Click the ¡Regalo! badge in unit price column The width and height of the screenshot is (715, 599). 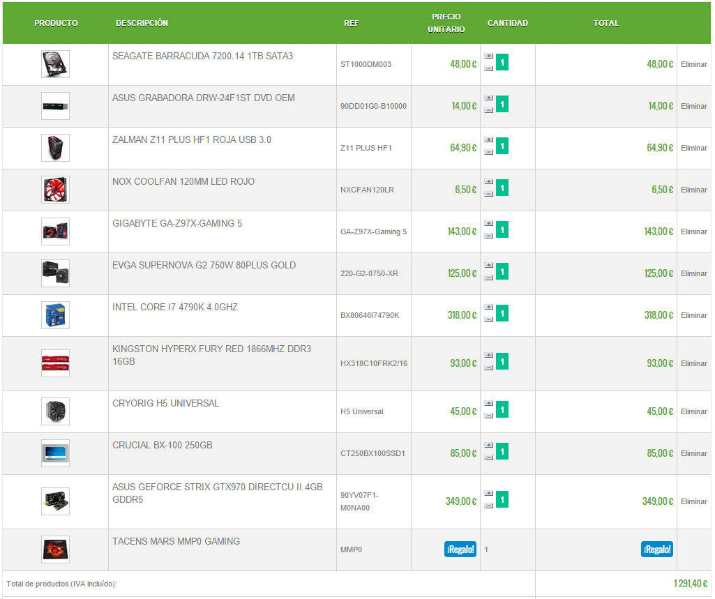(460, 549)
